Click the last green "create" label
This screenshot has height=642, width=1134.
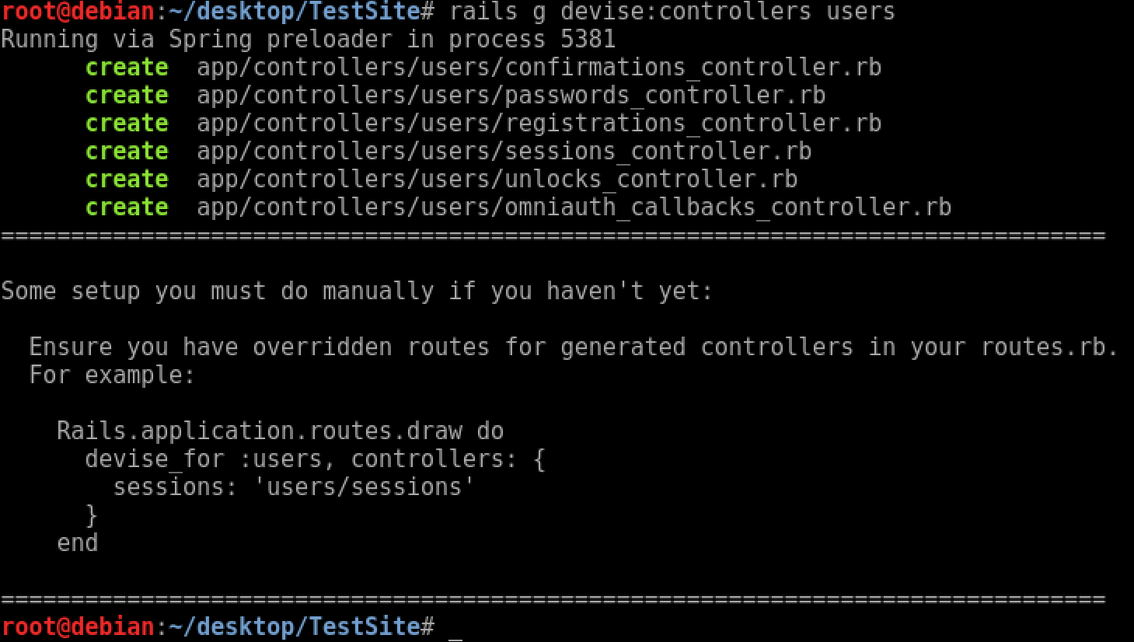[x=127, y=208]
